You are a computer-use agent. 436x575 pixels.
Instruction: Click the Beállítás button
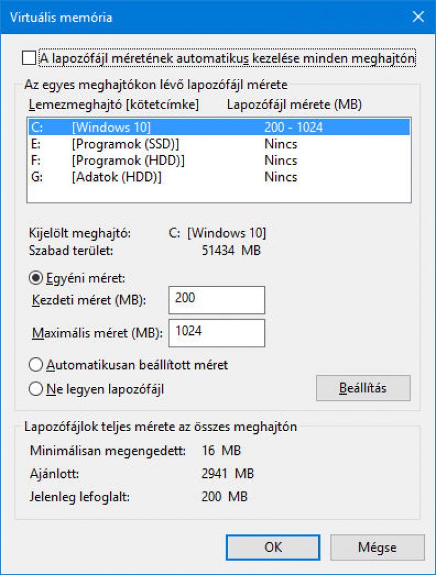coord(363,388)
